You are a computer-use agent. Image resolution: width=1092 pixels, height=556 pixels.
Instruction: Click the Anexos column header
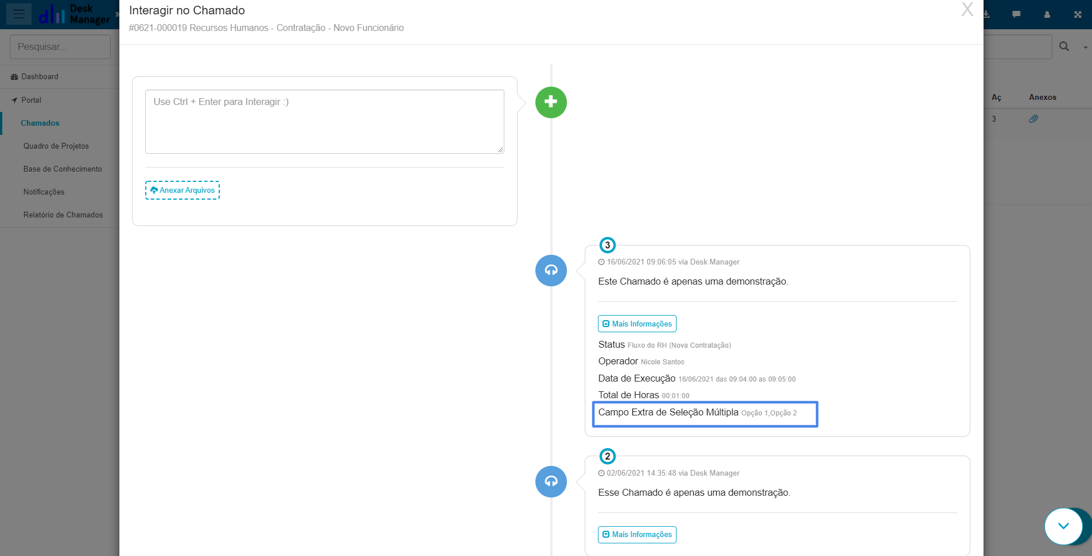tap(1043, 97)
